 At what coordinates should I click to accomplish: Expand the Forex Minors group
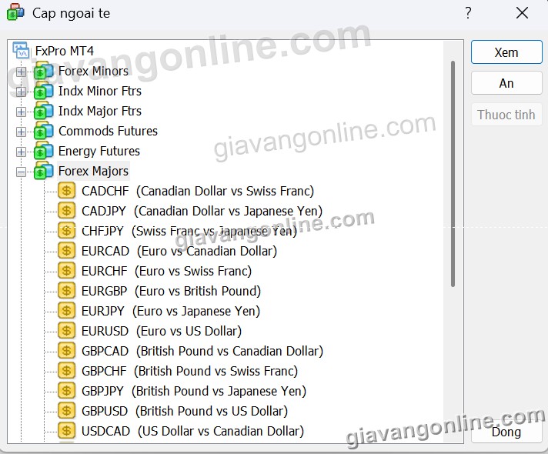pyautogui.click(x=21, y=72)
